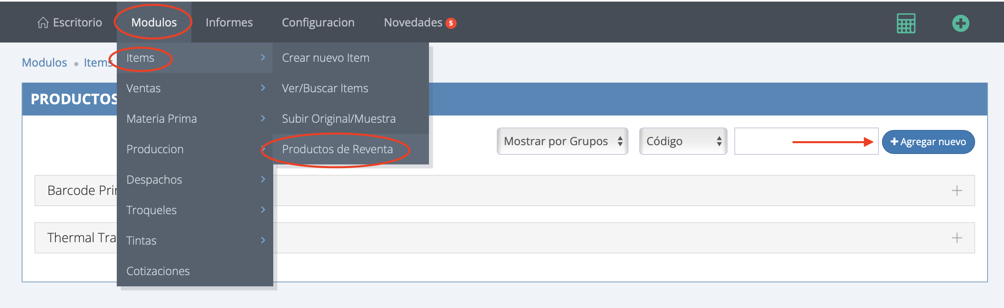The height and width of the screenshot is (308, 1004).
Task: Click the Agregar nuevo button
Action: [928, 142]
